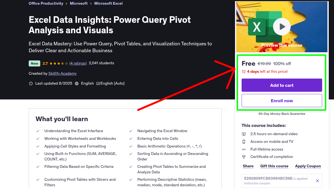Screen dimensions: 334x189
Task: Click checkmark beside Applying Cell Styles and Formatting
Action: pos(38,146)
